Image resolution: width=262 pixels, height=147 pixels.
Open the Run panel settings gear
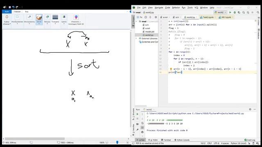click(x=250, y=109)
